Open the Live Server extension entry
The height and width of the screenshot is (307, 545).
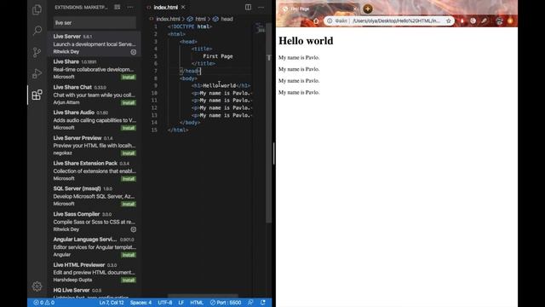click(x=95, y=43)
